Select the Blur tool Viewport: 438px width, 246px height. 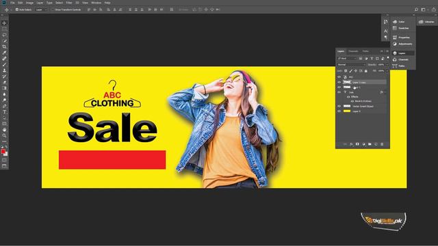4,94
